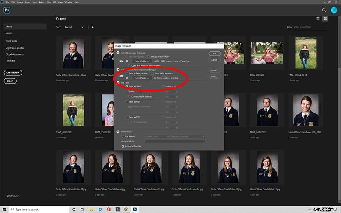Open the Filter menu
Screen dimensions: 341x213
pos(49,2)
